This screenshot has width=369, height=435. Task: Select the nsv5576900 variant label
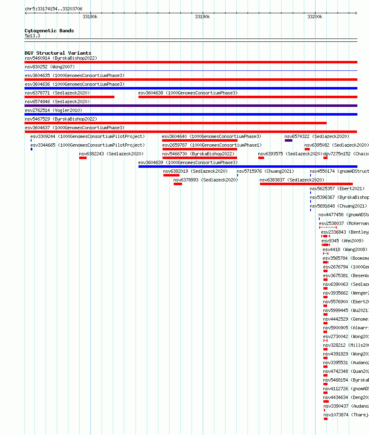[346, 302]
